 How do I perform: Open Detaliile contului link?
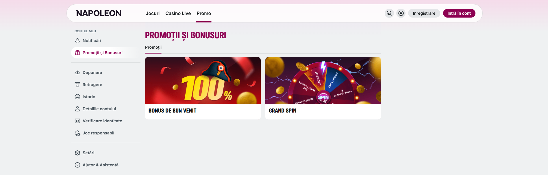(99, 109)
